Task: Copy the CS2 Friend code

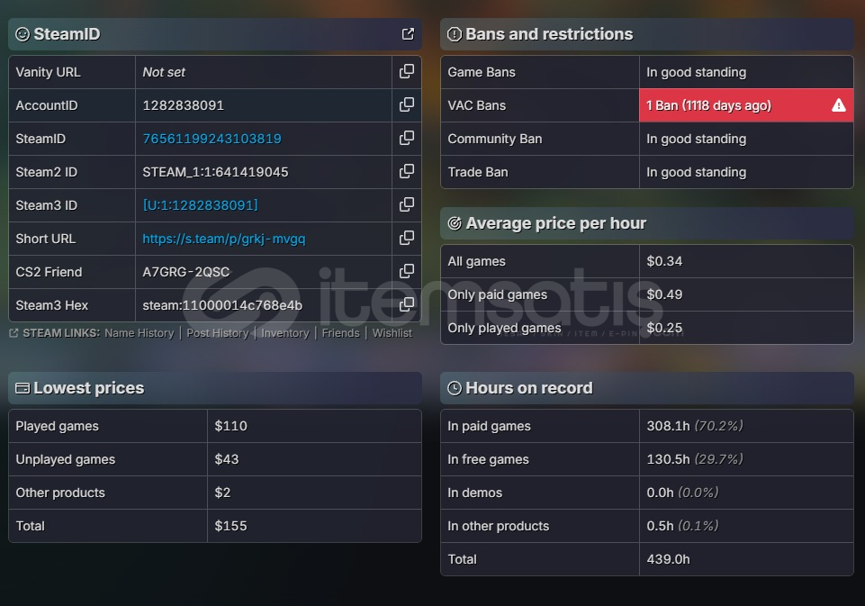Action: click(x=407, y=271)
